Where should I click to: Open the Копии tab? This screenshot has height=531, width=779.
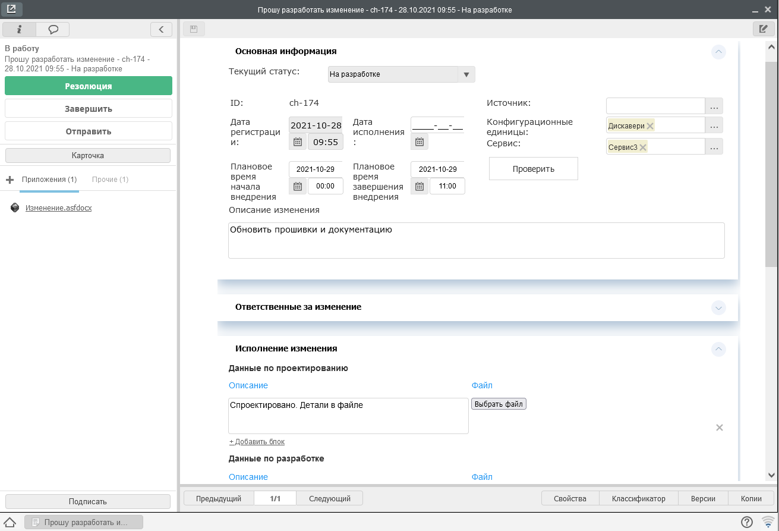(x=751, y=499)
